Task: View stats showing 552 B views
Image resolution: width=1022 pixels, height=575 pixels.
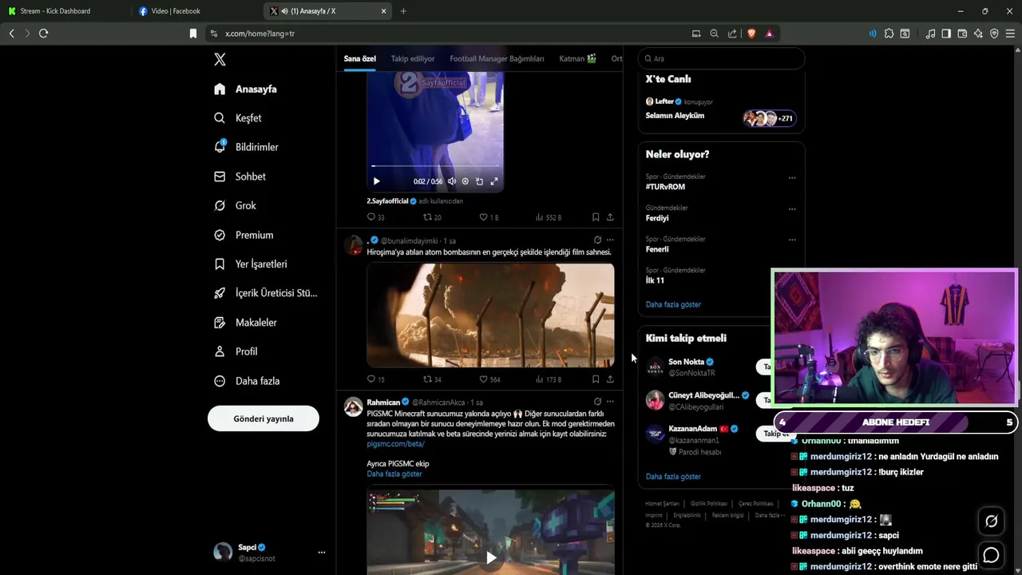Action: (x=549, y=217)
